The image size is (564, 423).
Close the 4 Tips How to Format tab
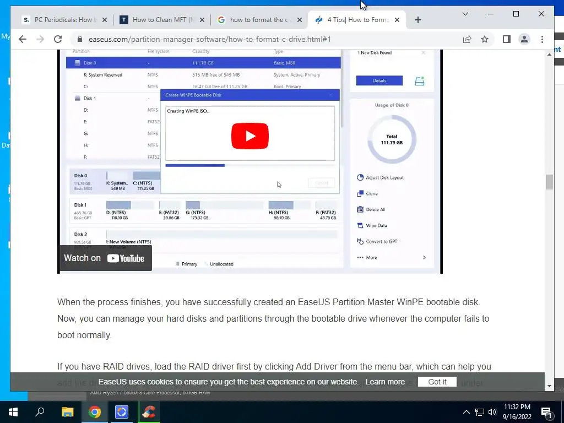[x=397, y=20]
